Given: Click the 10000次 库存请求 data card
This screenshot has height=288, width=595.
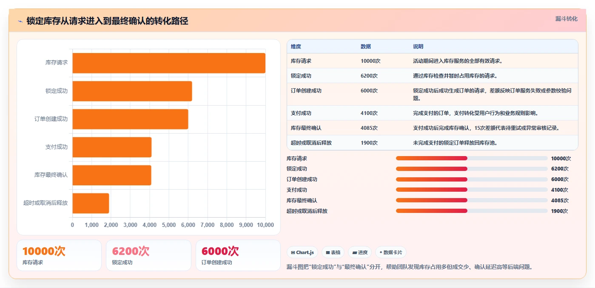Looking at the screenshot, I should (59, 255).
